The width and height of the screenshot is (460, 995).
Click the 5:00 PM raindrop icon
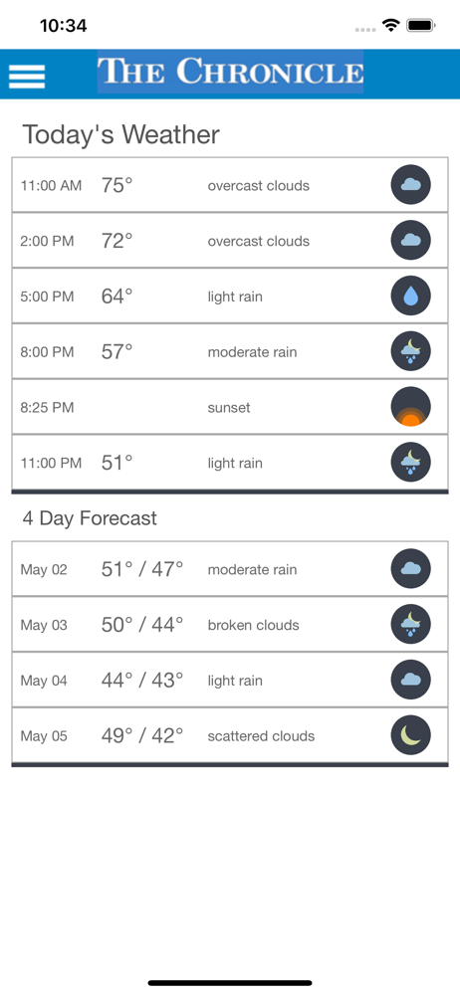tap(410, 296)
